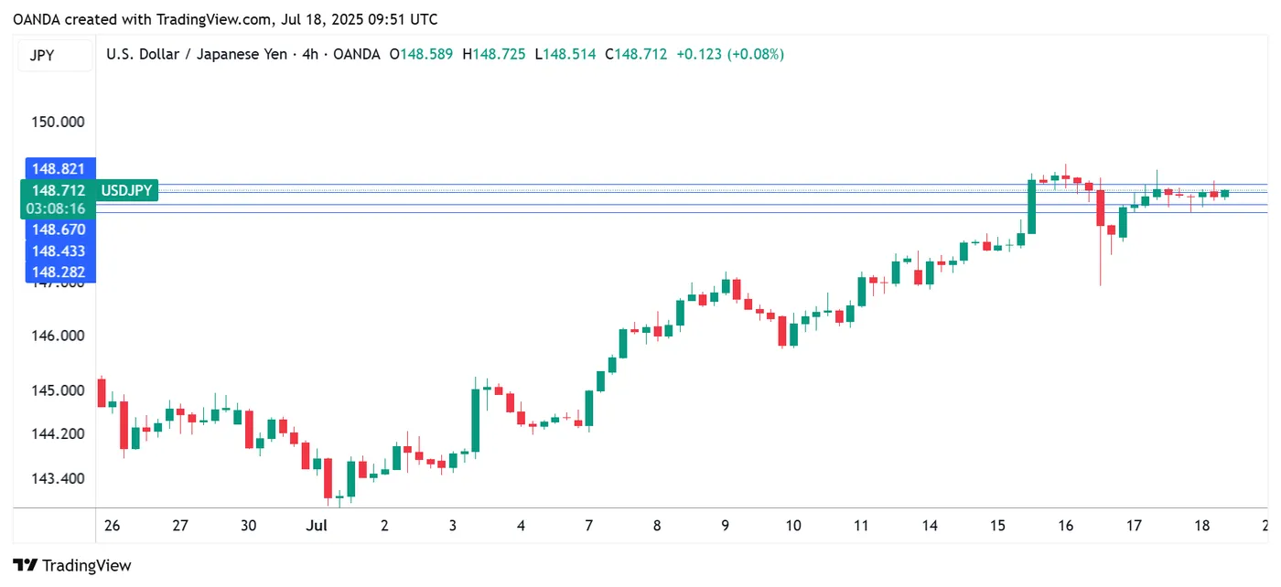Select the 148.670 price level label
Viewport: 1281px width, 587px height.
pyautogui.click(x=59, y=230)
